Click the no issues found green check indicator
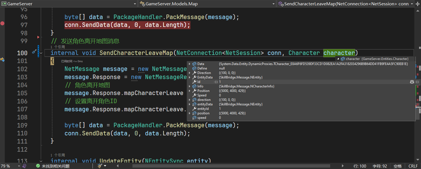 (x=38, y=166)
